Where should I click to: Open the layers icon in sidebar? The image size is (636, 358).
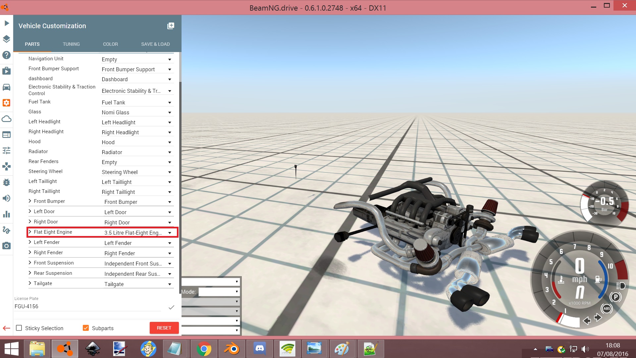[6, 39]
